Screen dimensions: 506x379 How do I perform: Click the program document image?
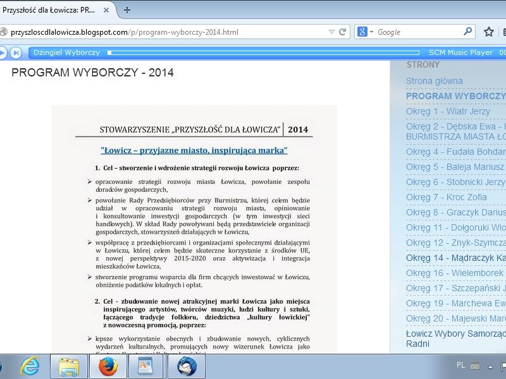click(194, 229)
